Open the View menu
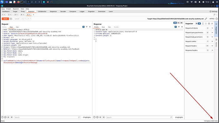This screenshot has height=123, width=219. click(22, 9)
